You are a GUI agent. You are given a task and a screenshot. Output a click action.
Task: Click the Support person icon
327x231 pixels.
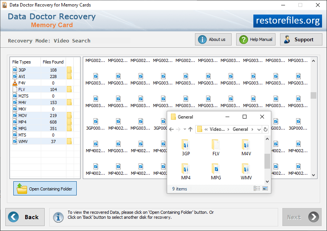point(287,39)
